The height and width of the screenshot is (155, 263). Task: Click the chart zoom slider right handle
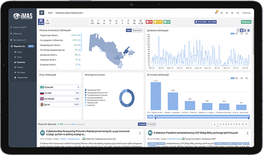tap(248, 118)
